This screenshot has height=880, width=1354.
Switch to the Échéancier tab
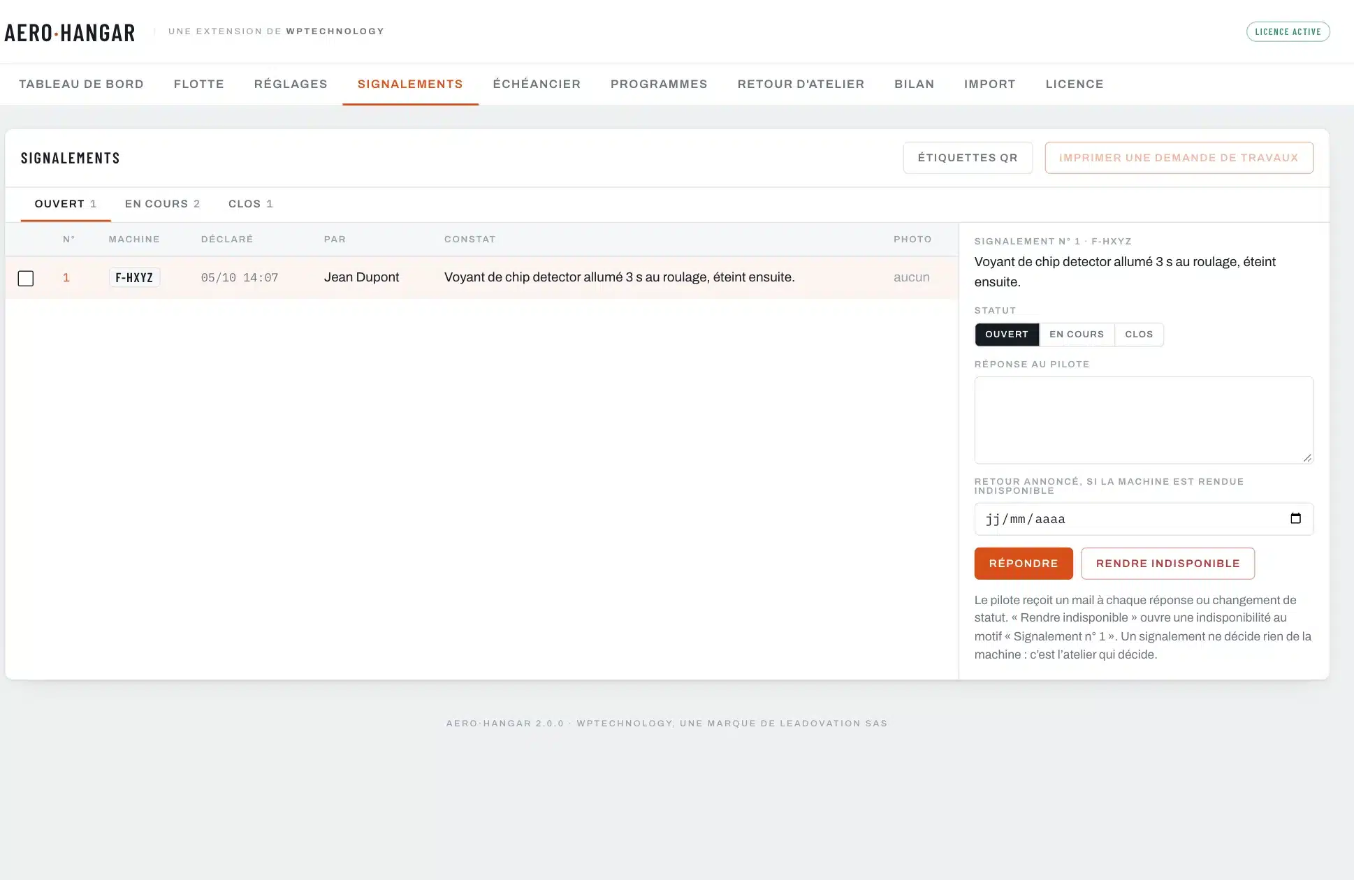pyautogui.click(x=537, y=84)
